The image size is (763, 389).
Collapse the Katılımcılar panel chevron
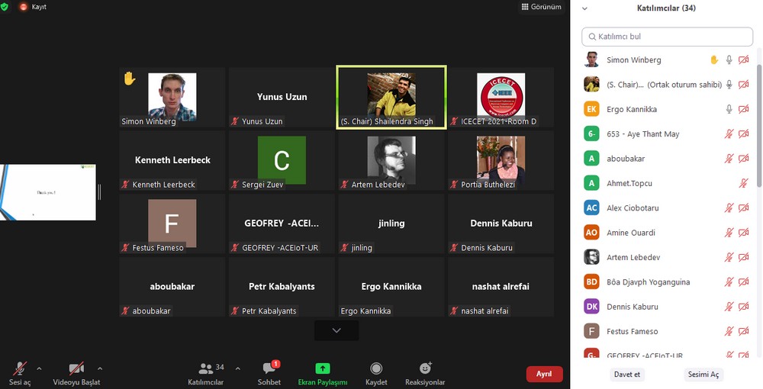click(585, 8)
